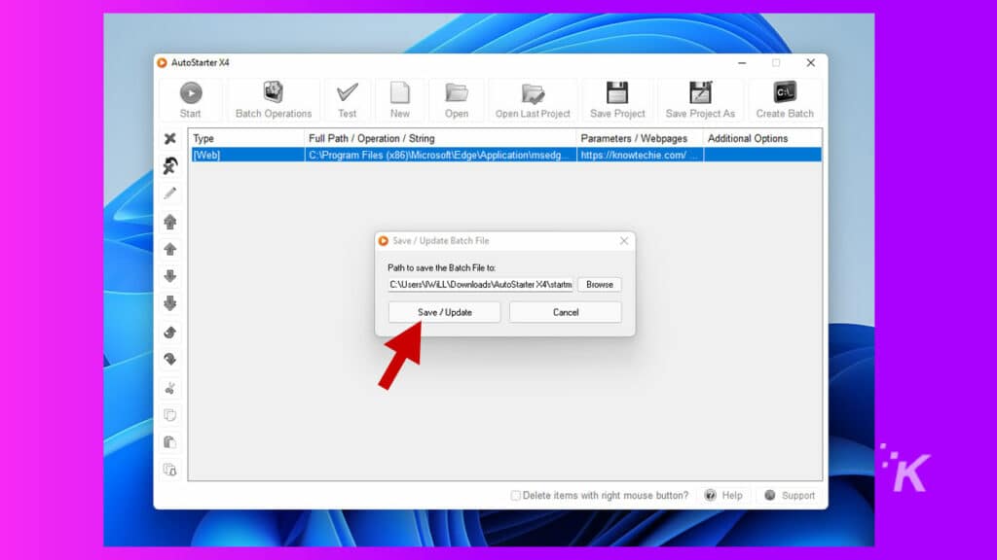Click the Save Project floppy icon
This screenshot has height=560, width=997.
pos(616,92)
